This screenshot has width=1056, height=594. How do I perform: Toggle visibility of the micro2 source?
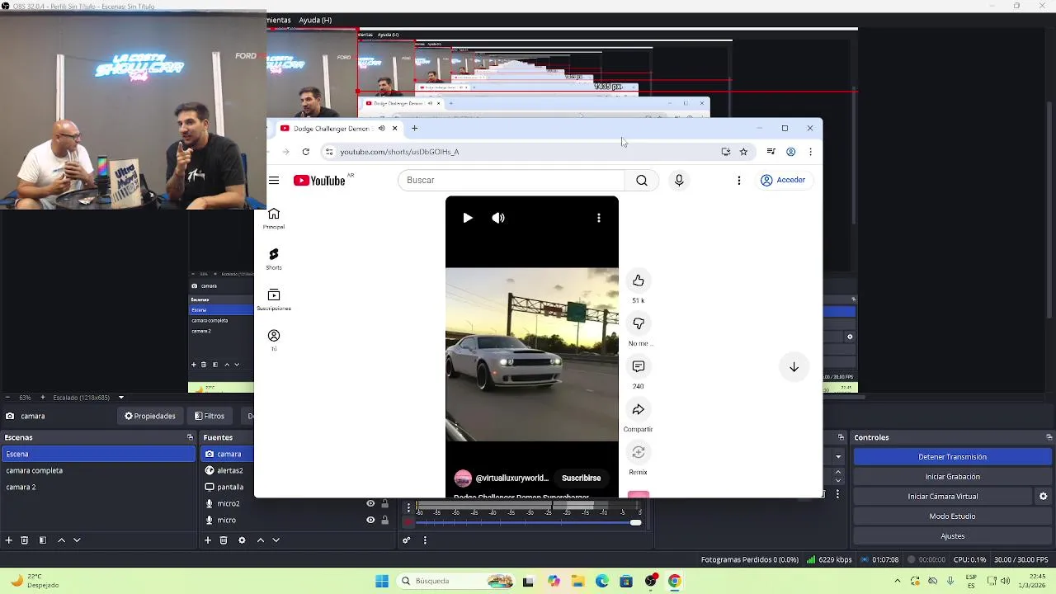(x=370, y=503)
